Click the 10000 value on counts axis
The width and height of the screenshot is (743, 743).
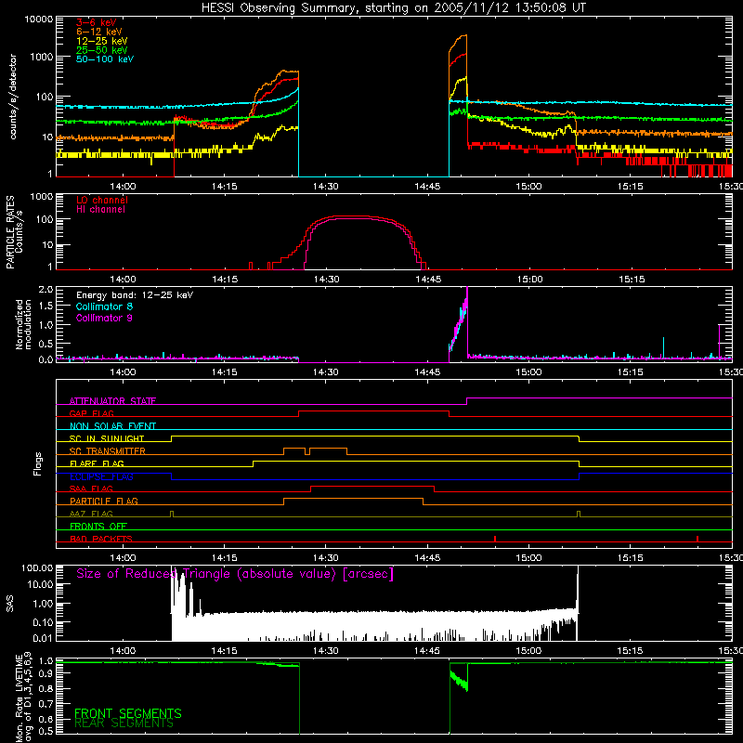[38, 20]
